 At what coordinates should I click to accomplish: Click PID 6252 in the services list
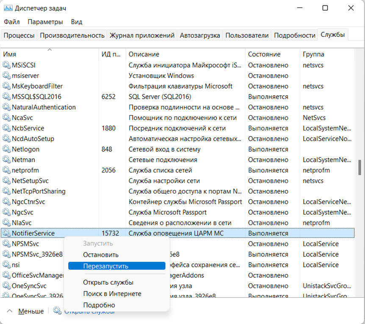click(x=108, y=97)
